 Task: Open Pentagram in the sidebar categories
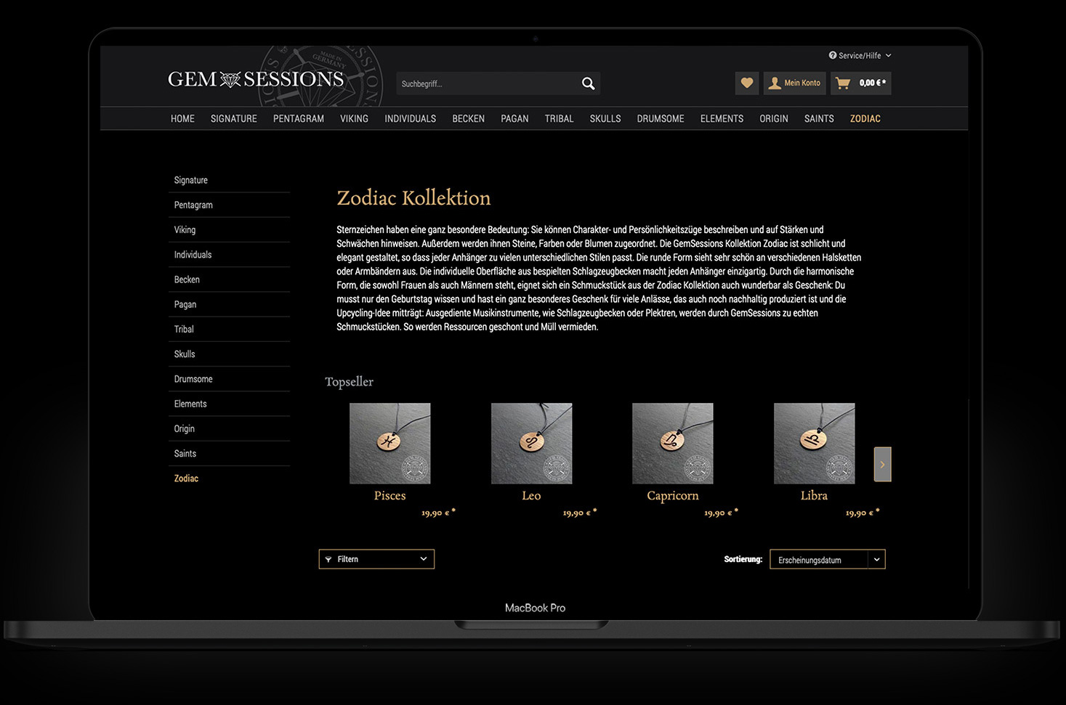pos(193,205)
